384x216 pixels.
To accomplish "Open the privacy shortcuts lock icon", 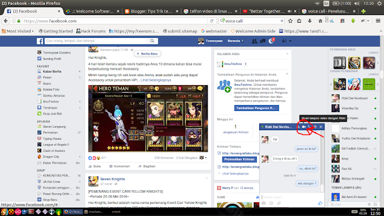I will click(x=284, y=41).
